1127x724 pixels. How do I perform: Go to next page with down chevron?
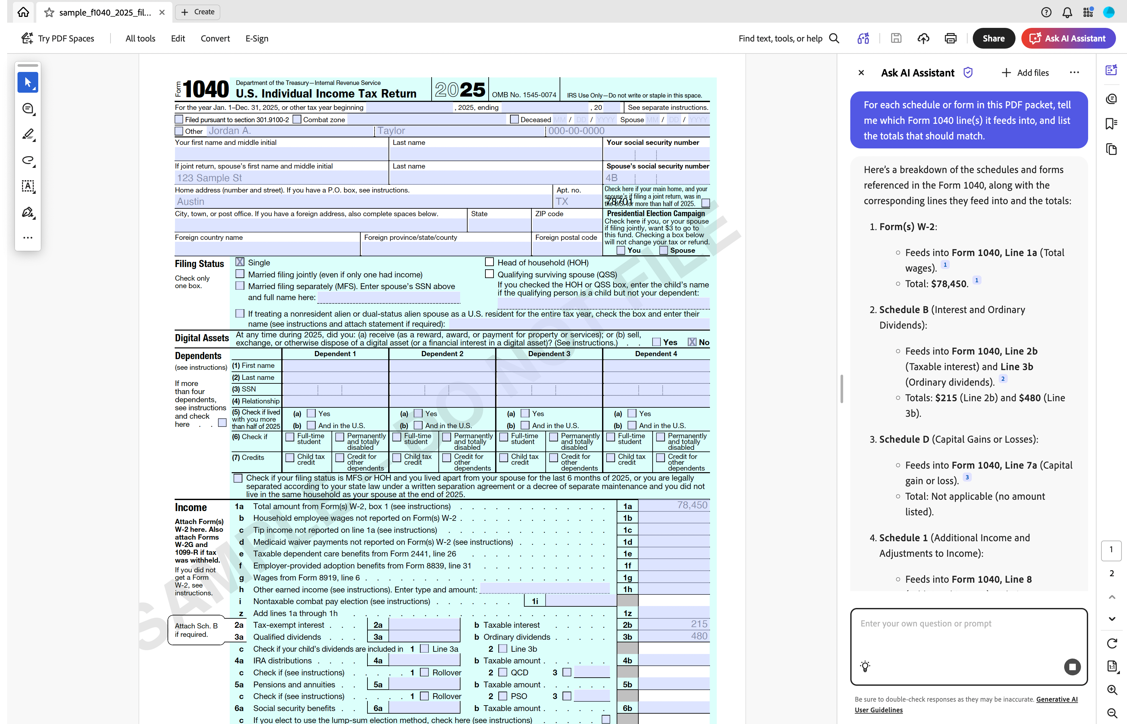pos(1111,619)
